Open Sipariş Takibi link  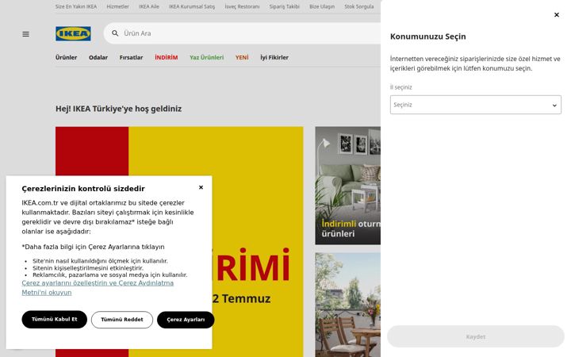coord(284,6)
